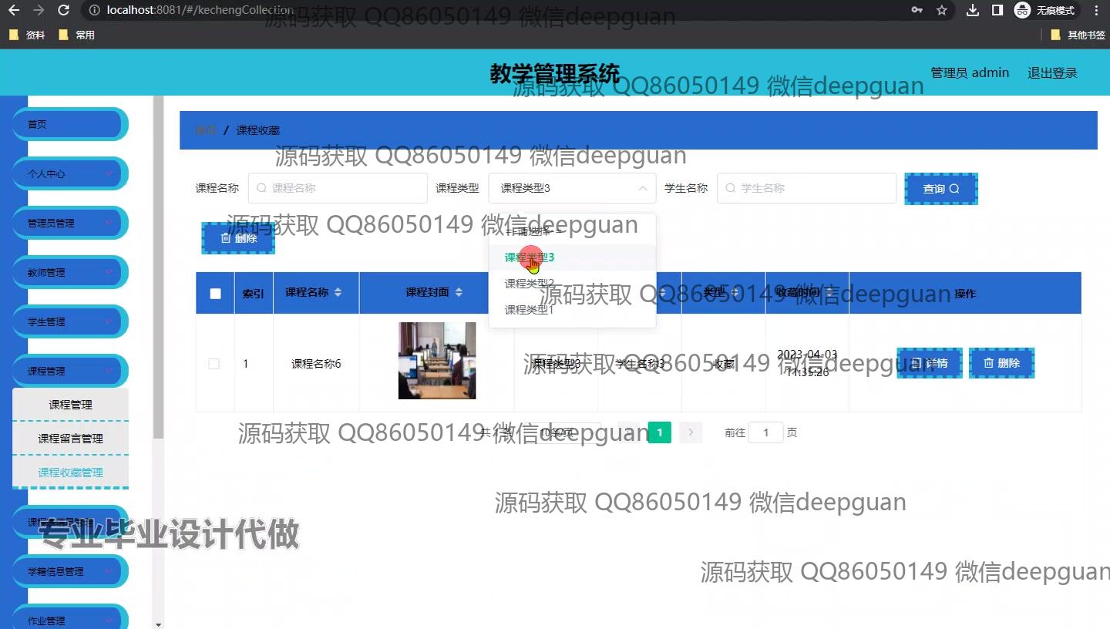Screen dimensions: 1110x629
Task: Open the incognito mode indicator
Action: pyautogui.click(x=1044, y=10)
